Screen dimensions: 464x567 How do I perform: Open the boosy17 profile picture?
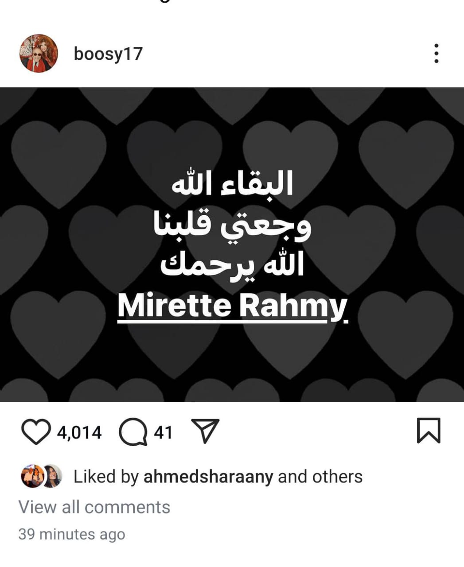(39, 53)
